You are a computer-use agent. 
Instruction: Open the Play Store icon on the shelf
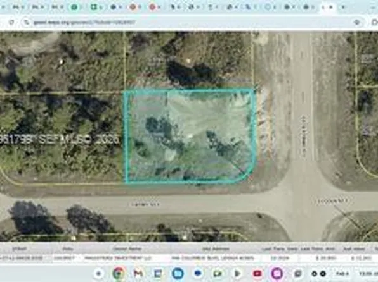237,273
